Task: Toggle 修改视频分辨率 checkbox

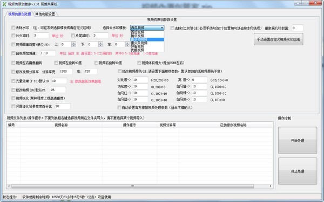Action: [x=13, y=72]
